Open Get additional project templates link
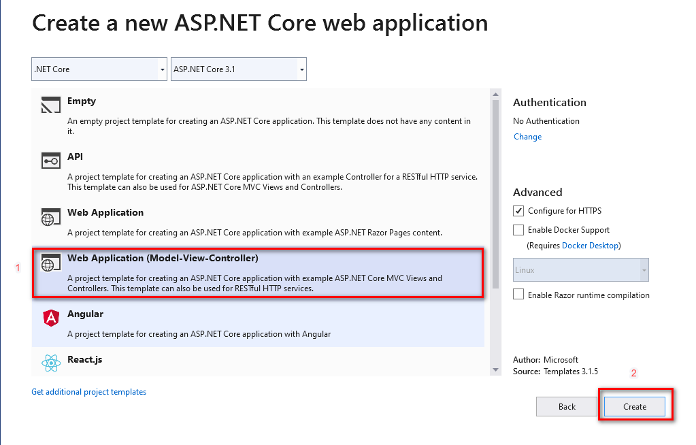 (88, 392)
